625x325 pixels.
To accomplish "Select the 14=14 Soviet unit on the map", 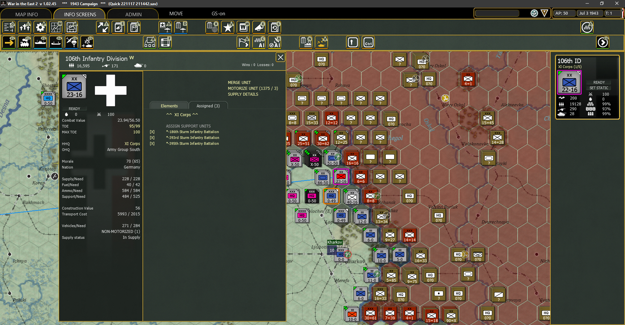I will (x=410, y=235).
